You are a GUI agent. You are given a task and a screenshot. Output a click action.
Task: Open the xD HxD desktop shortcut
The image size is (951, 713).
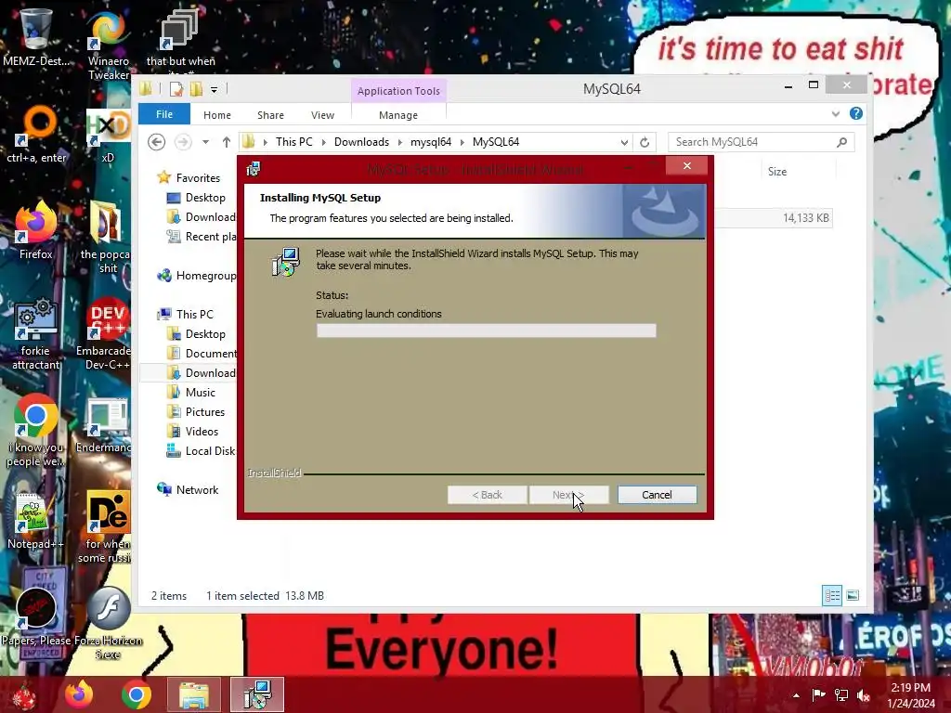pos(108,136)
